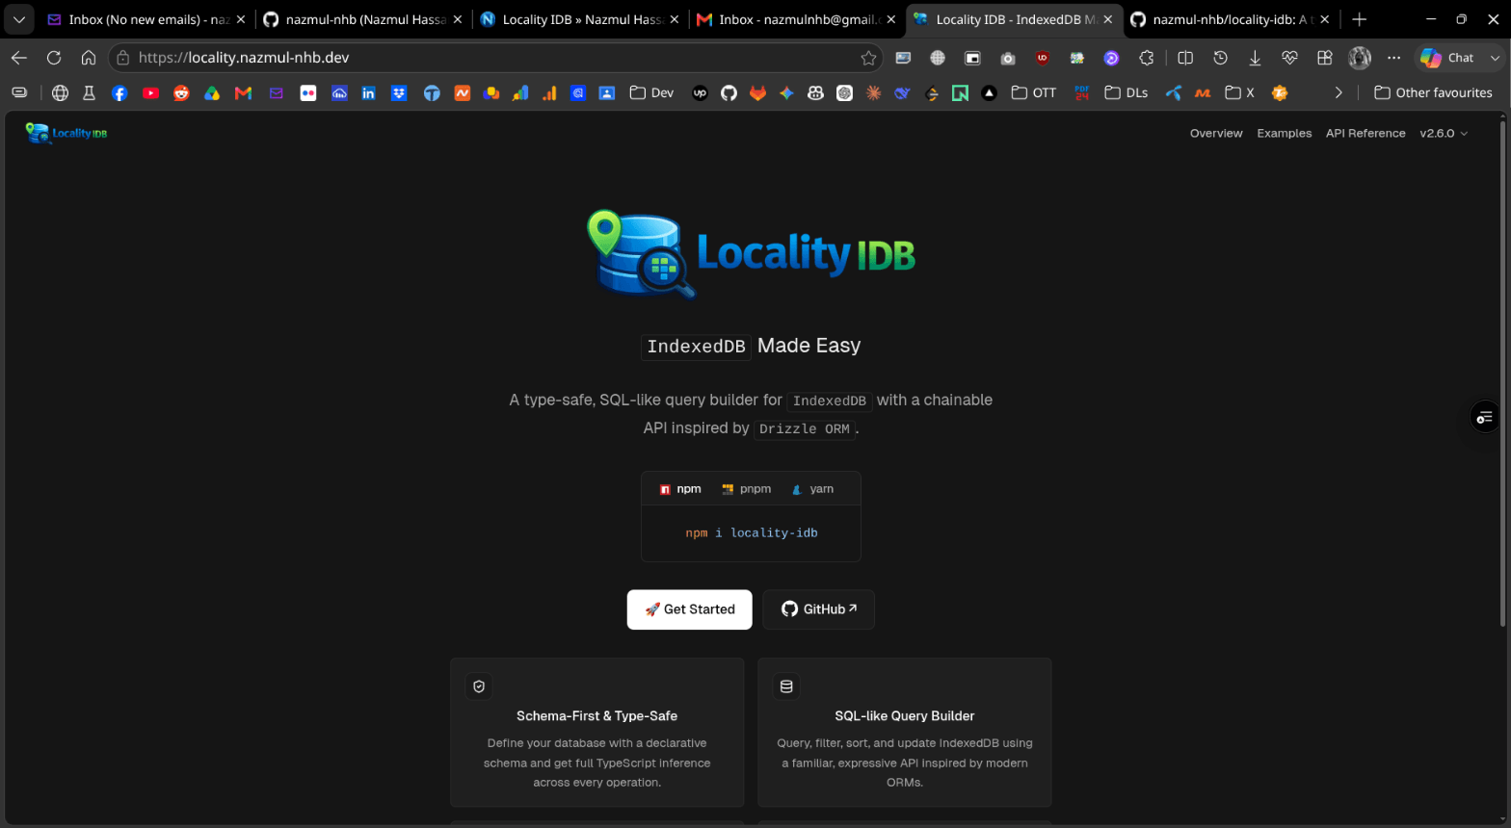Open the Gmail bookmark in favourites bar

point(243,93)
